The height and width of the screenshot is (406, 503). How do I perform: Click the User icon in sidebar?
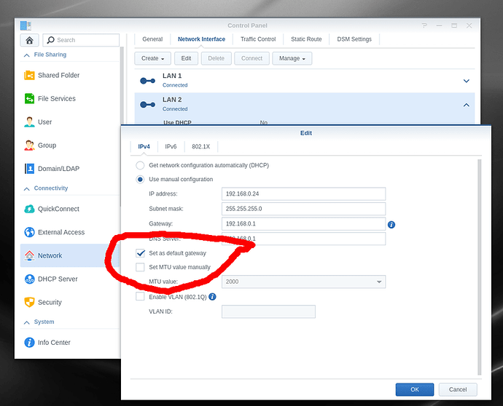pos(29,122)
